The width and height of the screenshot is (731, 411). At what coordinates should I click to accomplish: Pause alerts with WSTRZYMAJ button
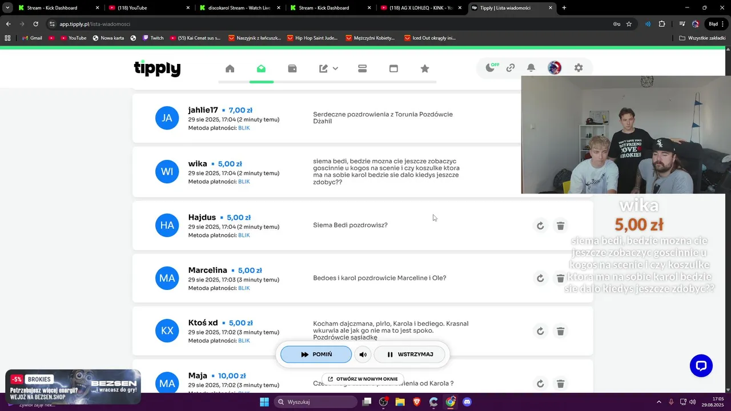(410, 354)
